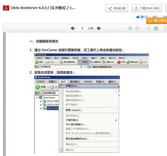Go to next page with right arrow
The image size is (167, 156).
(x=99, y=28)
